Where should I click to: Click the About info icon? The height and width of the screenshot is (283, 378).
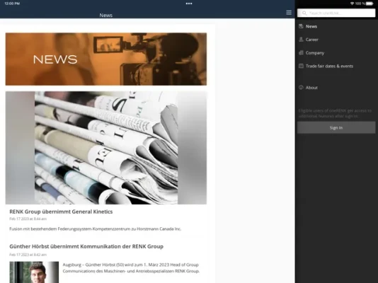[301, 88]
